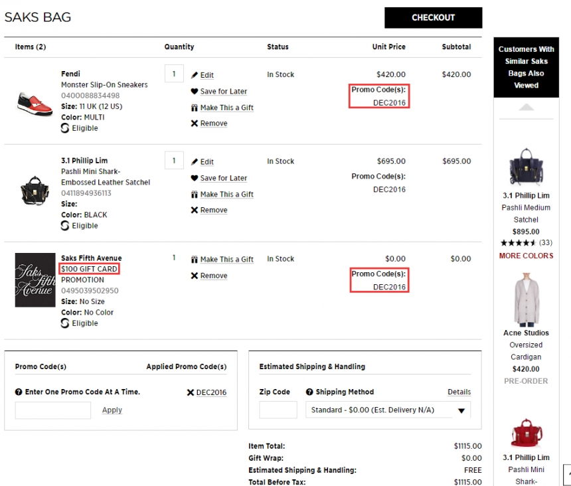The height and width of the screenshot is (486, 571).
Task: Open Monster Slip-On Sneakers product title
Action: pyautogui.click(x=104, y=85)
